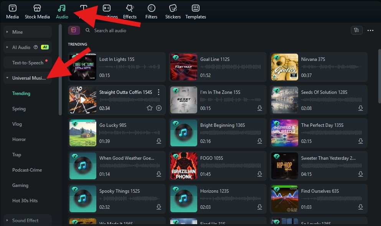Select the Gaming category
Screen dimensions: 381x226
pos(20,185)
